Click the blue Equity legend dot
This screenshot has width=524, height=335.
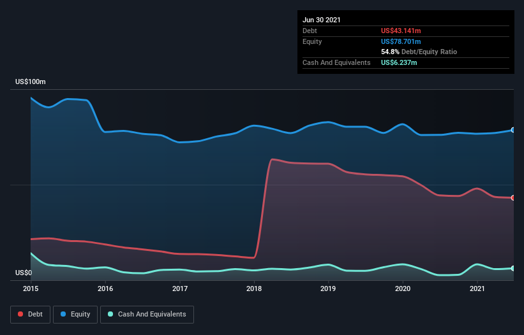pos(63,314)
